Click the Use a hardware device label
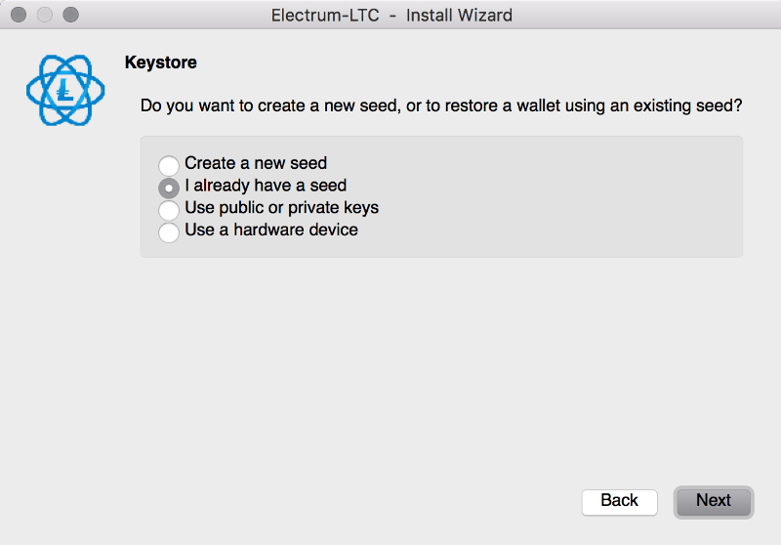 tap(271, 231)
